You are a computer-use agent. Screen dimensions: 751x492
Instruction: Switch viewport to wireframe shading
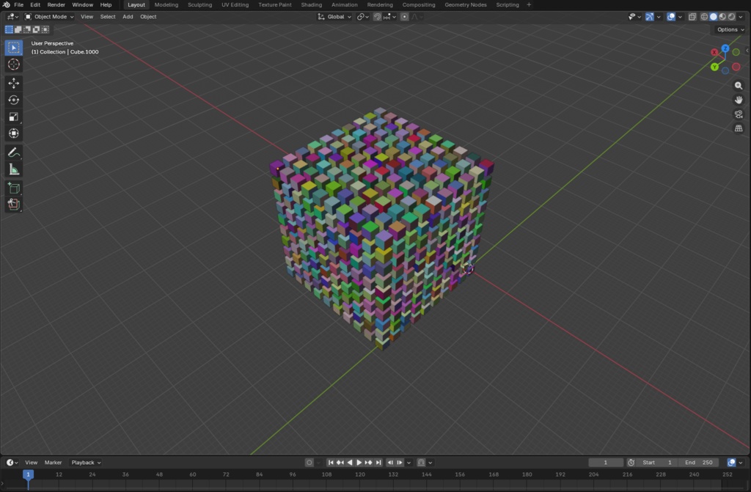pyautogui.click(x=704, y=16)
